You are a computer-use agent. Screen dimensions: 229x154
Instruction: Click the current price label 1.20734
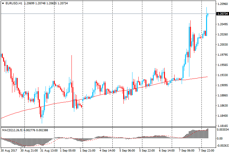[223, 14]
